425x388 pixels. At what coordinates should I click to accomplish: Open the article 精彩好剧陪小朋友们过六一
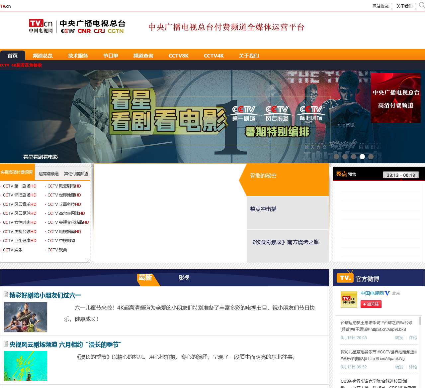point(45,295)
